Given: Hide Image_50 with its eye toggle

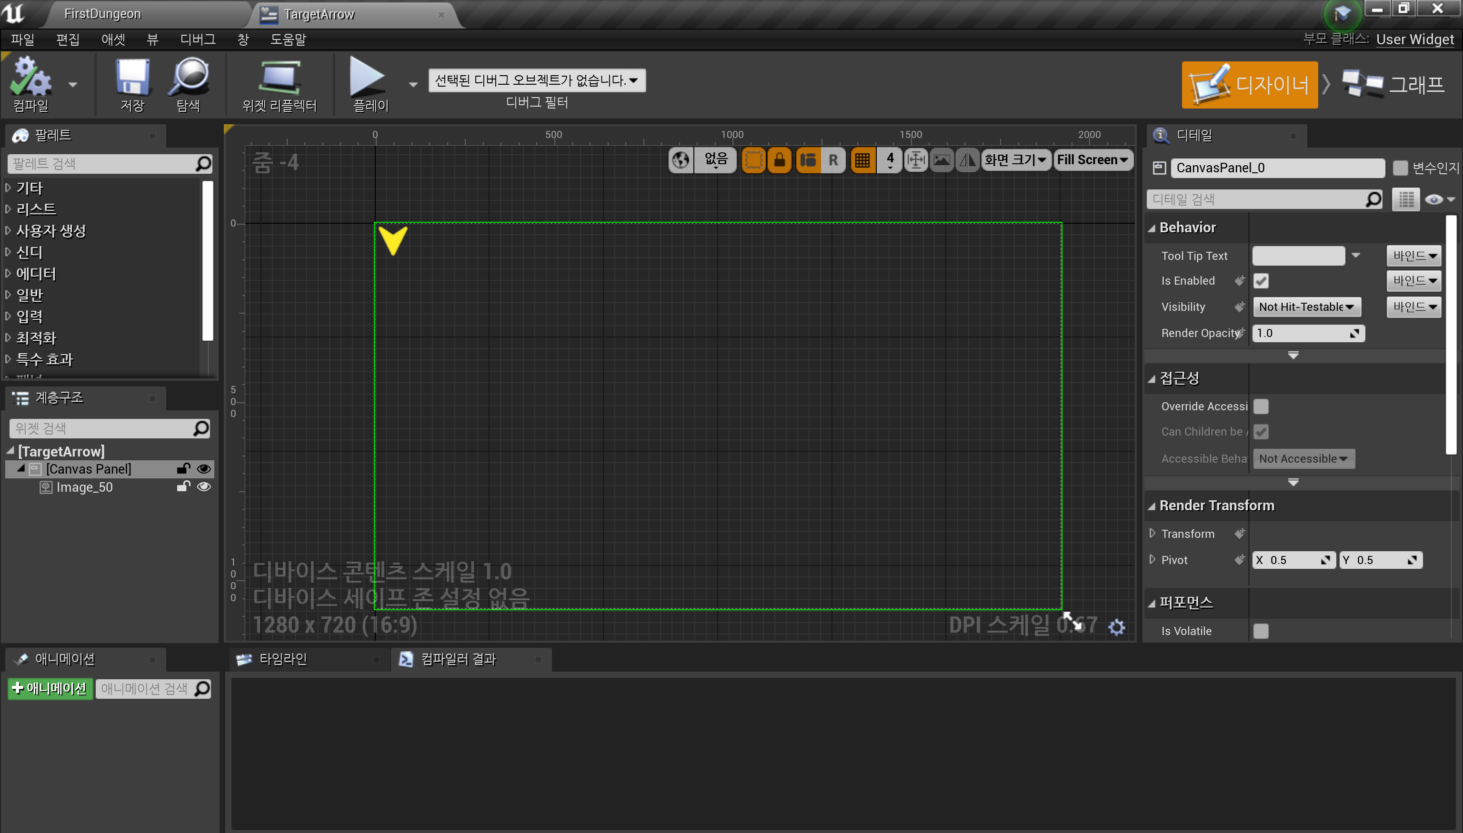Looking at the screenshot, I should 204,487.
